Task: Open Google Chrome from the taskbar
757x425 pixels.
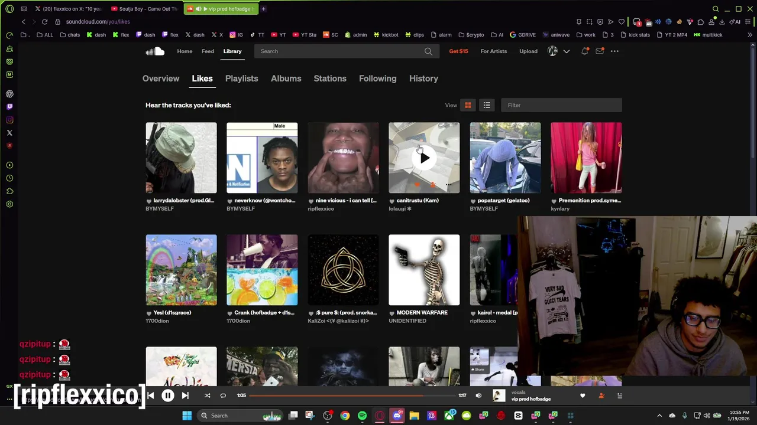Action: click(345, 416)
